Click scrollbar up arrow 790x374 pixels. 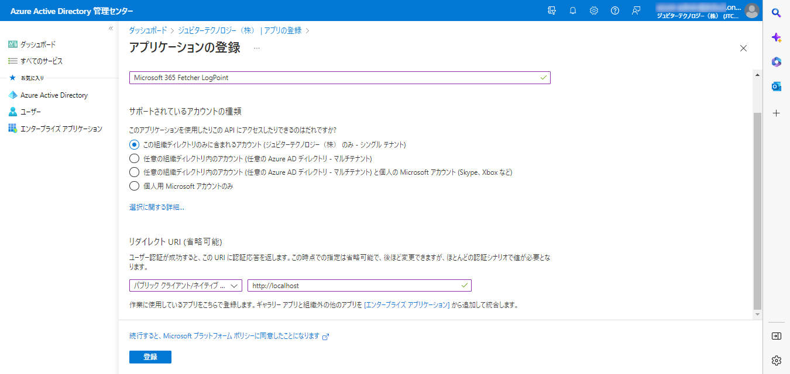coord(757,75)
